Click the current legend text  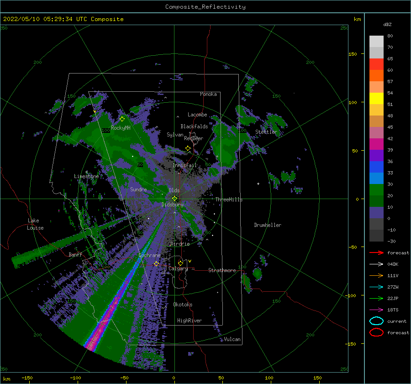pyautogui.click(x=396, y=321)
